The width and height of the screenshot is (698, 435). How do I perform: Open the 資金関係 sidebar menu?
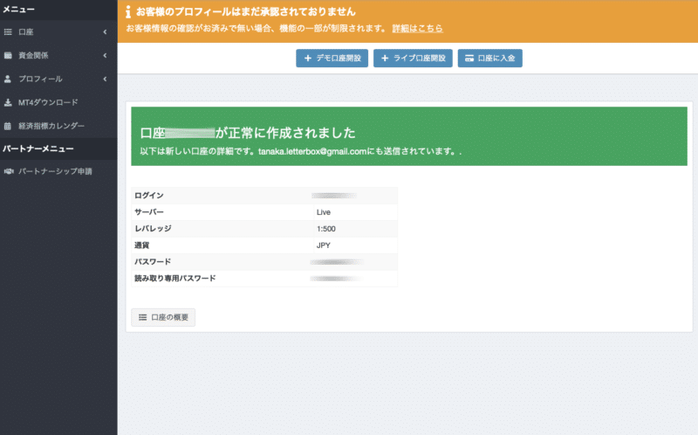click(58, 55)
